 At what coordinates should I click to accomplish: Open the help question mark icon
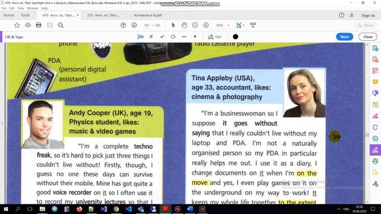341,15
